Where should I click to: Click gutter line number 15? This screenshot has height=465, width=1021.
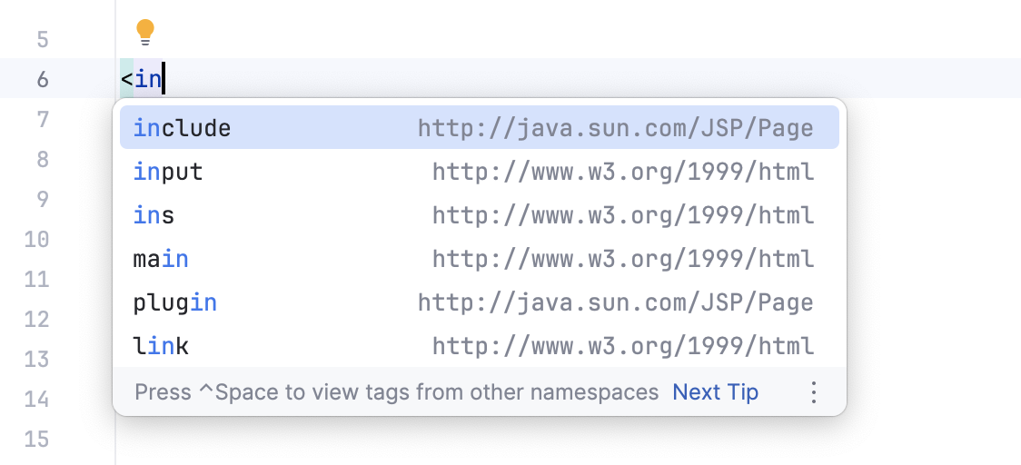pos(36,440)
